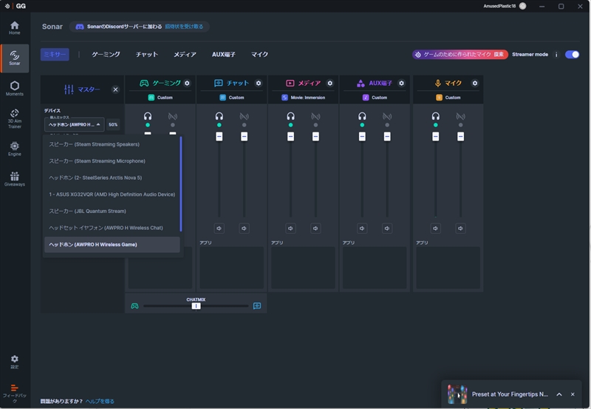
Task: Expand the Preset at Your Fingertips notification
Action: (559, 394)
